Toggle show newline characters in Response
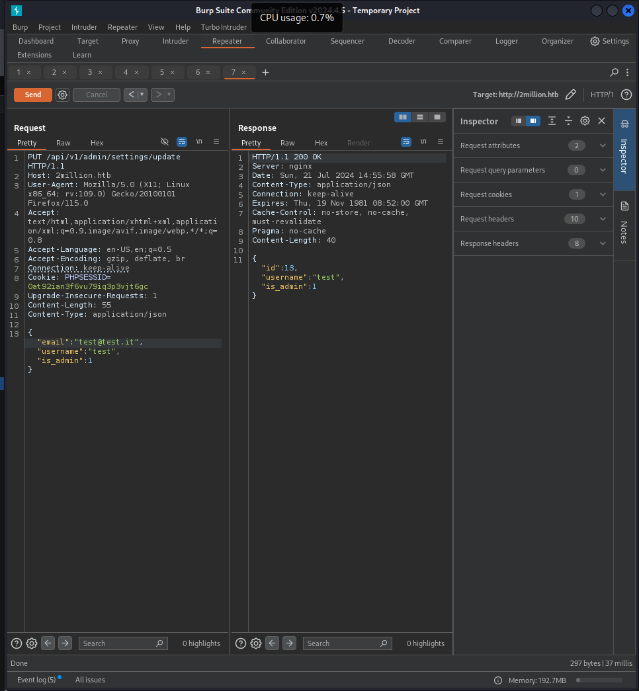639x691 pixels. click(x=423, y=142)
